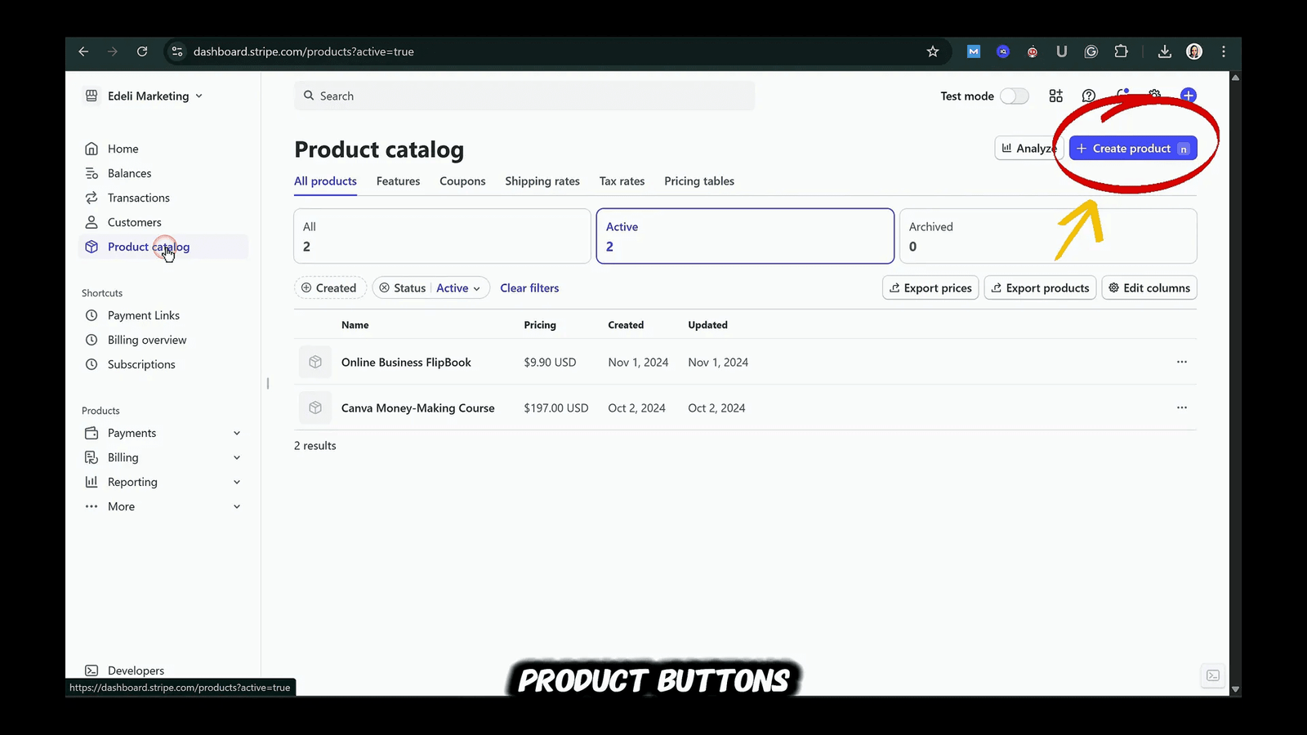Open Stripe apps grid icon

tap(1056, 96)
